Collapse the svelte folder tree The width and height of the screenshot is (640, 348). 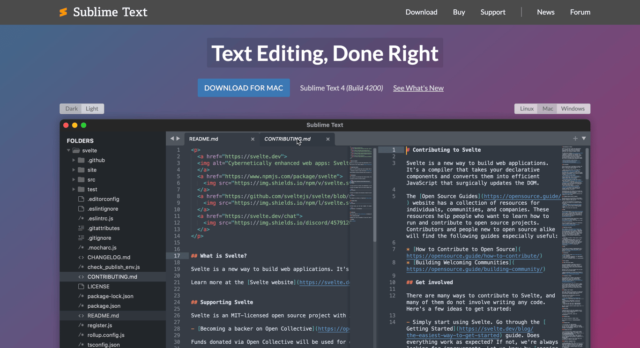pyautogui.click(x=68, y=150)
